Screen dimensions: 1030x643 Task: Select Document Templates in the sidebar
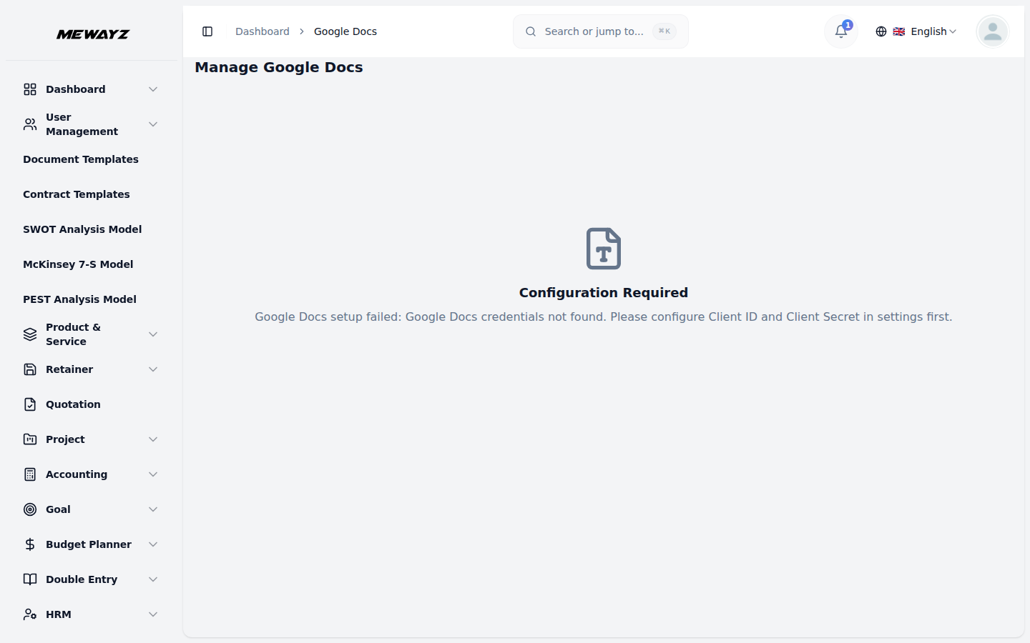[x=81, y=159]
